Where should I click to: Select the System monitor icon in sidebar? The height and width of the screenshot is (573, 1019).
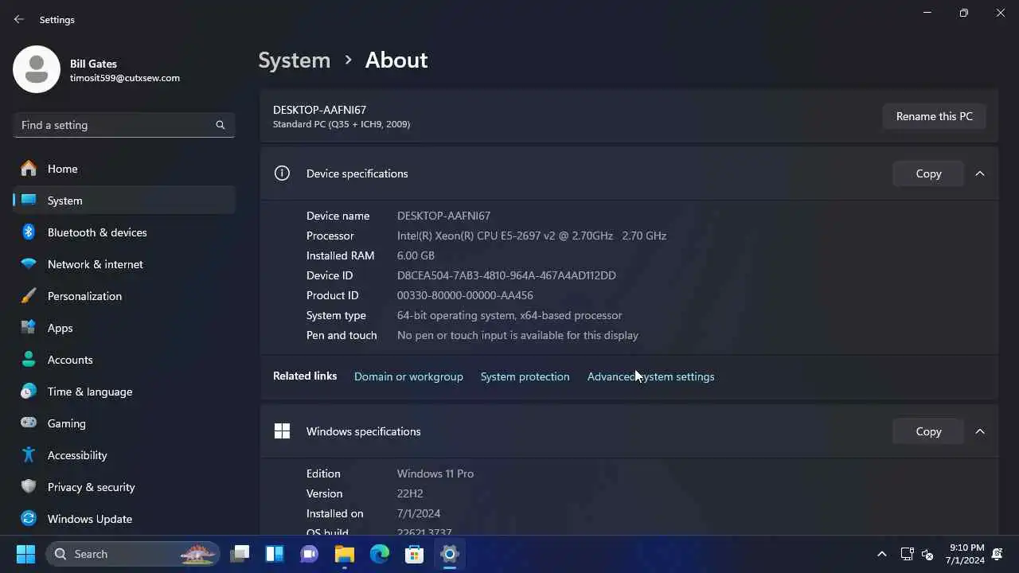pyautogui.click(x=29, y=201)
